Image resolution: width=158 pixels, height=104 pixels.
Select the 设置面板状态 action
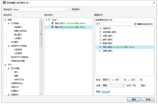[17, 83]
